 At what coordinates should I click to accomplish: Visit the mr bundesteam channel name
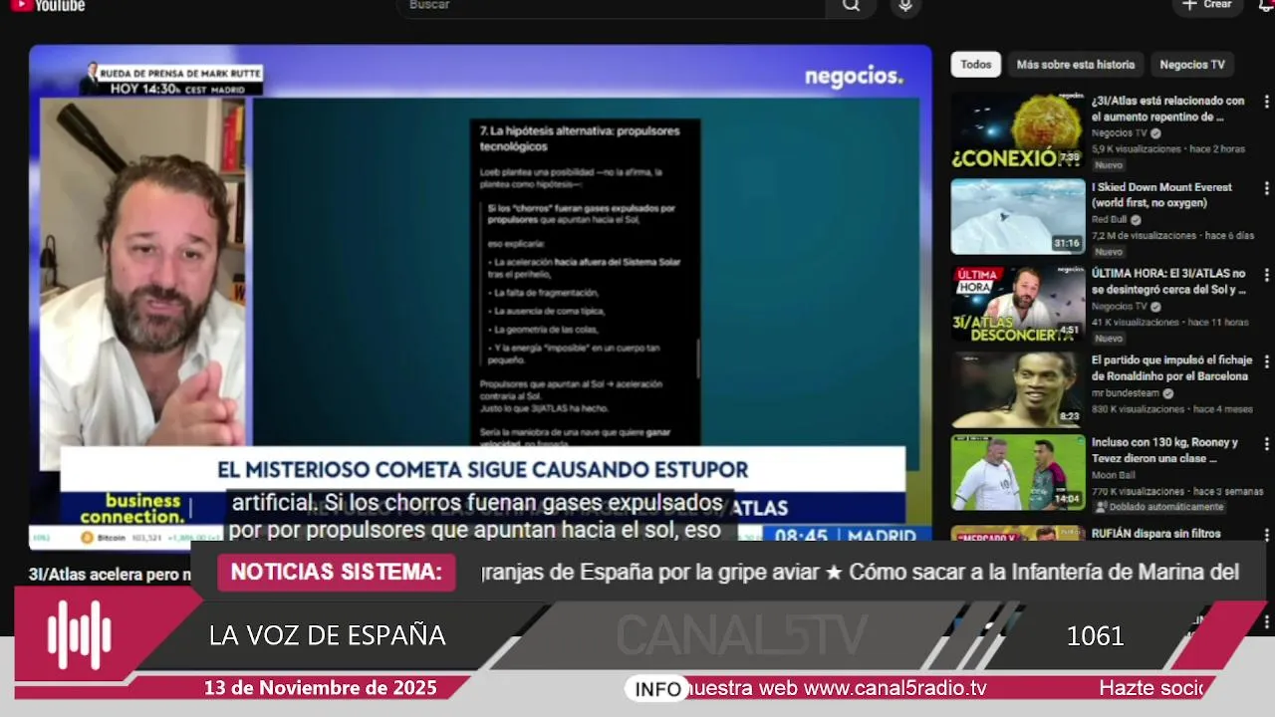1128,393
